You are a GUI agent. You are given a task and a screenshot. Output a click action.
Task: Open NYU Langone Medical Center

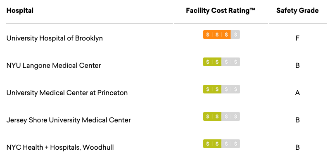pyautogui.click(x=54, y=65)
